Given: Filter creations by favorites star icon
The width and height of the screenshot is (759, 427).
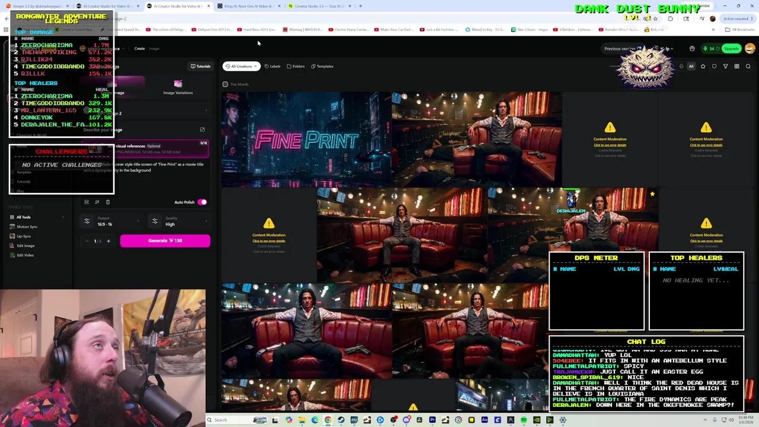Looking at the screenshot, I should click(x=703, y=66).
